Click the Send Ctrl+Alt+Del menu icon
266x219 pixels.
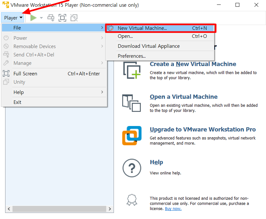(6, 55)
